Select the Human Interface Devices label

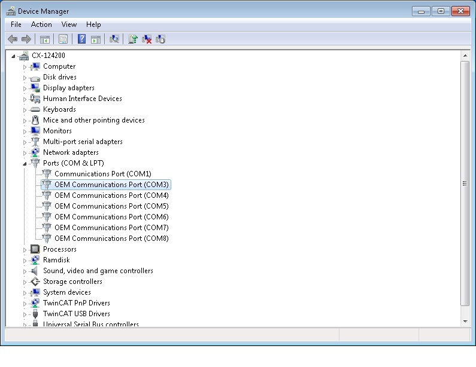pos(82,99)
